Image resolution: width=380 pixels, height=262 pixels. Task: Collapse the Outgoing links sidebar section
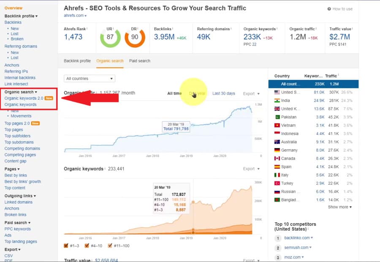20,196
